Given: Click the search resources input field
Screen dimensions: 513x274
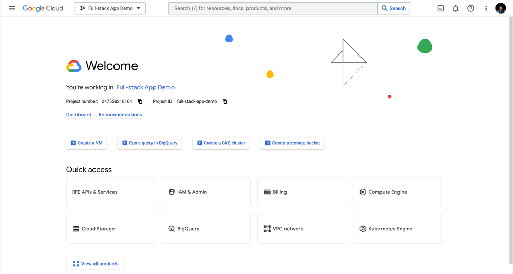Looking at the screenshot, I should click(273, 8).
